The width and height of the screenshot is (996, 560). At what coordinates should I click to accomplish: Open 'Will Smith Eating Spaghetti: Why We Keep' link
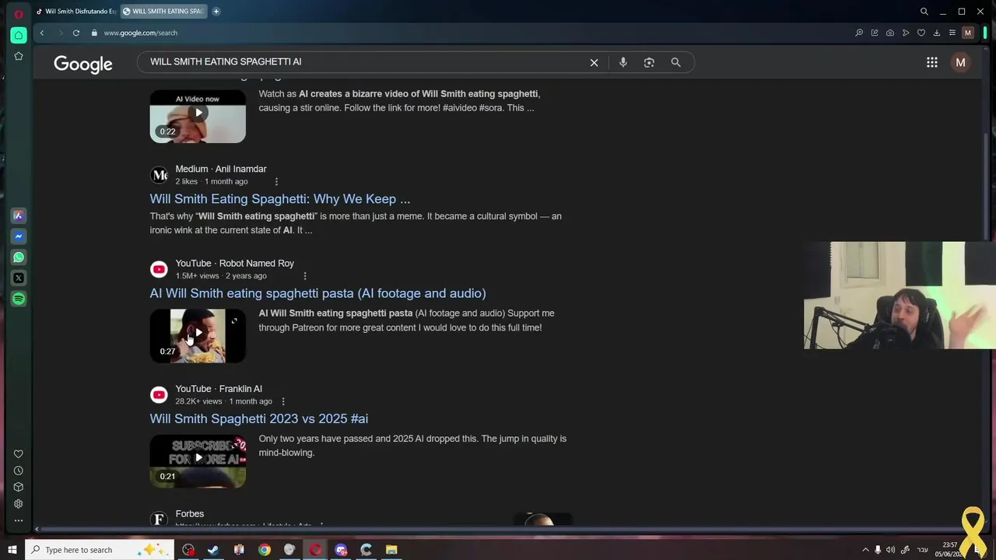tap(280, 199)
